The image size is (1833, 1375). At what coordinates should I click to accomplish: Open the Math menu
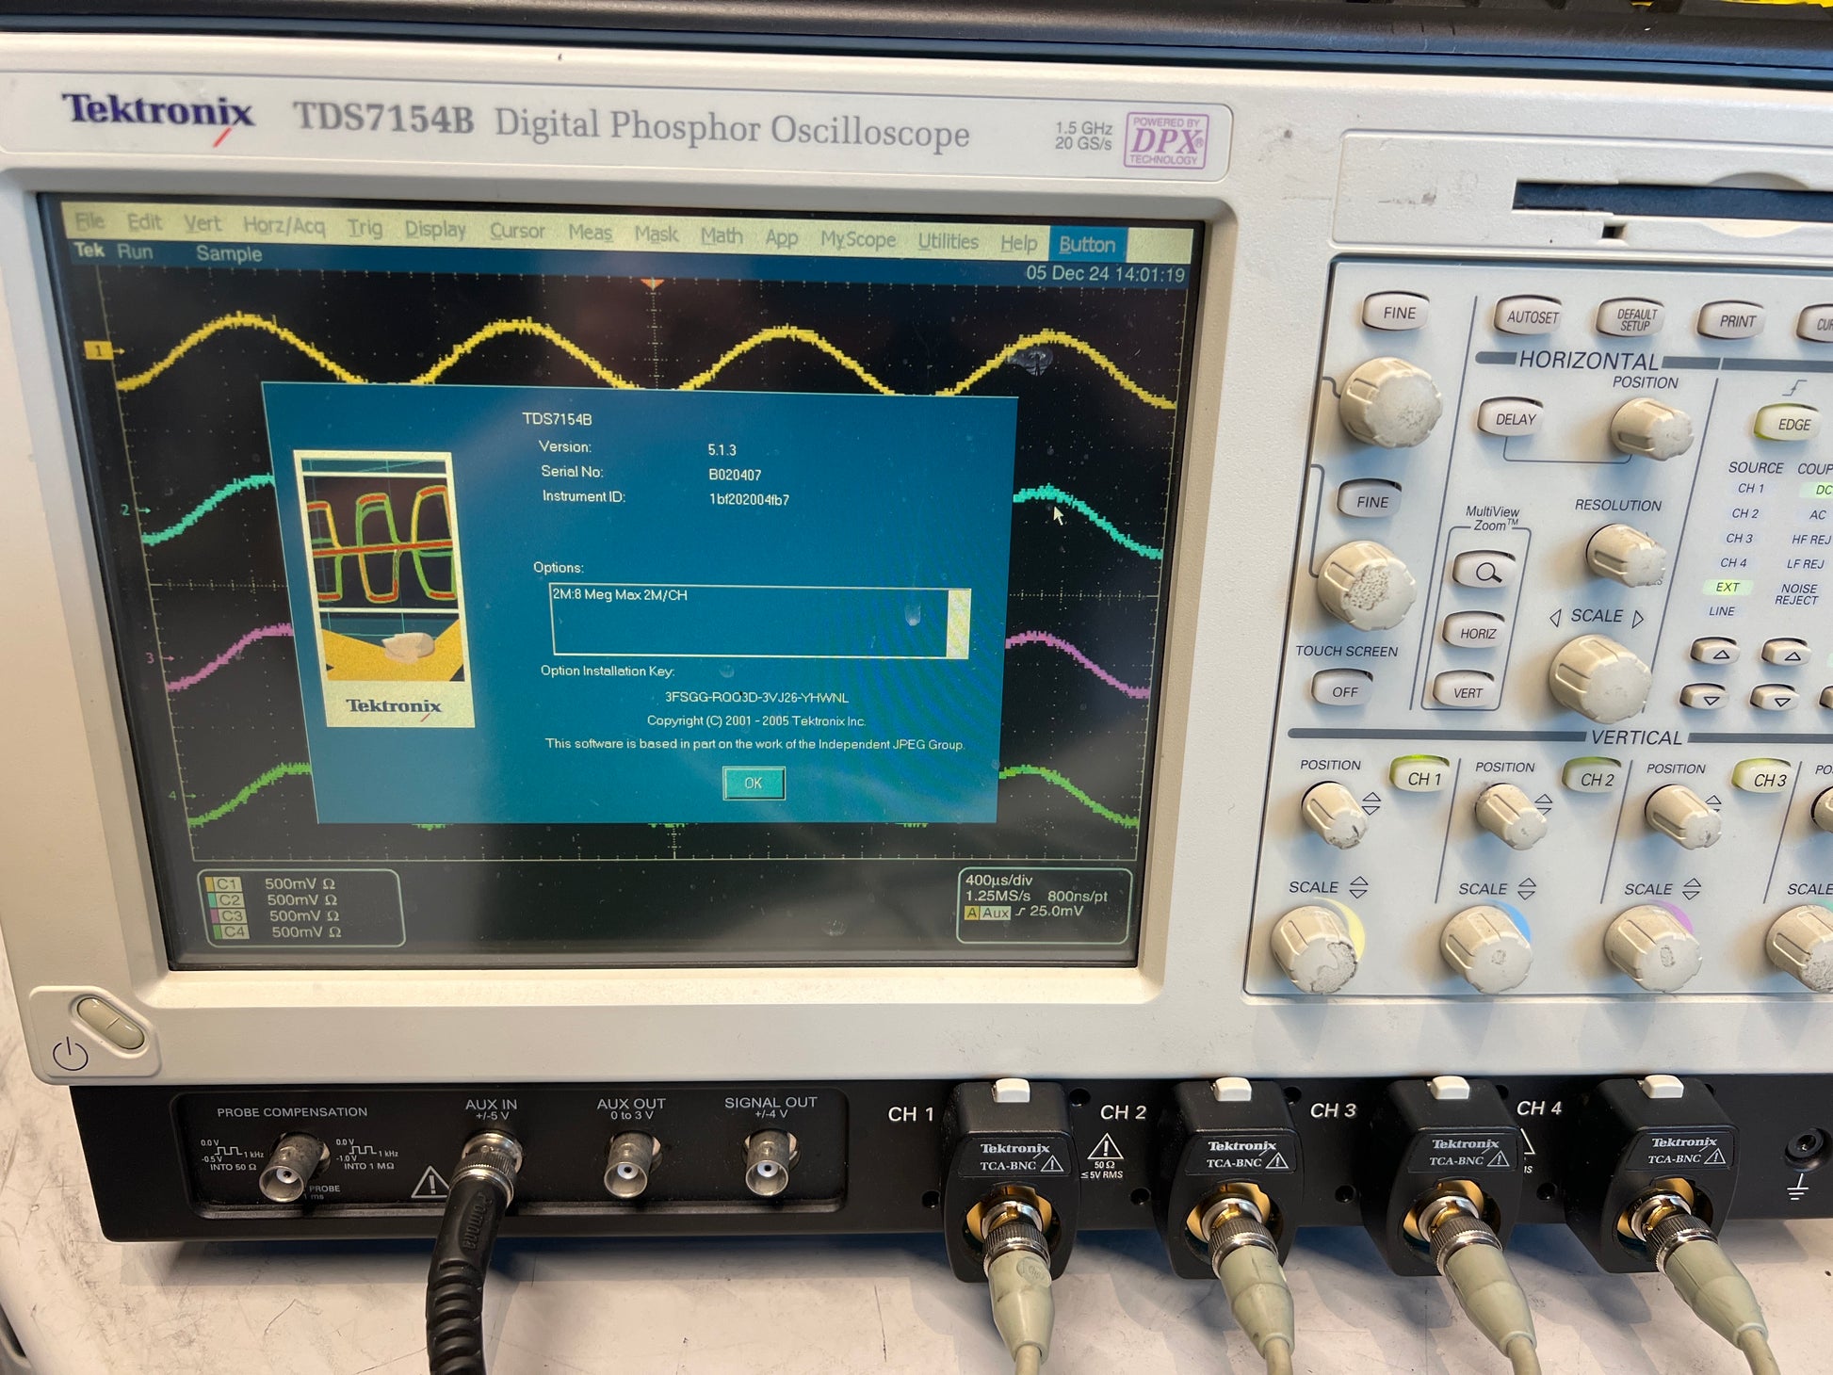click(x=722, y=237)
